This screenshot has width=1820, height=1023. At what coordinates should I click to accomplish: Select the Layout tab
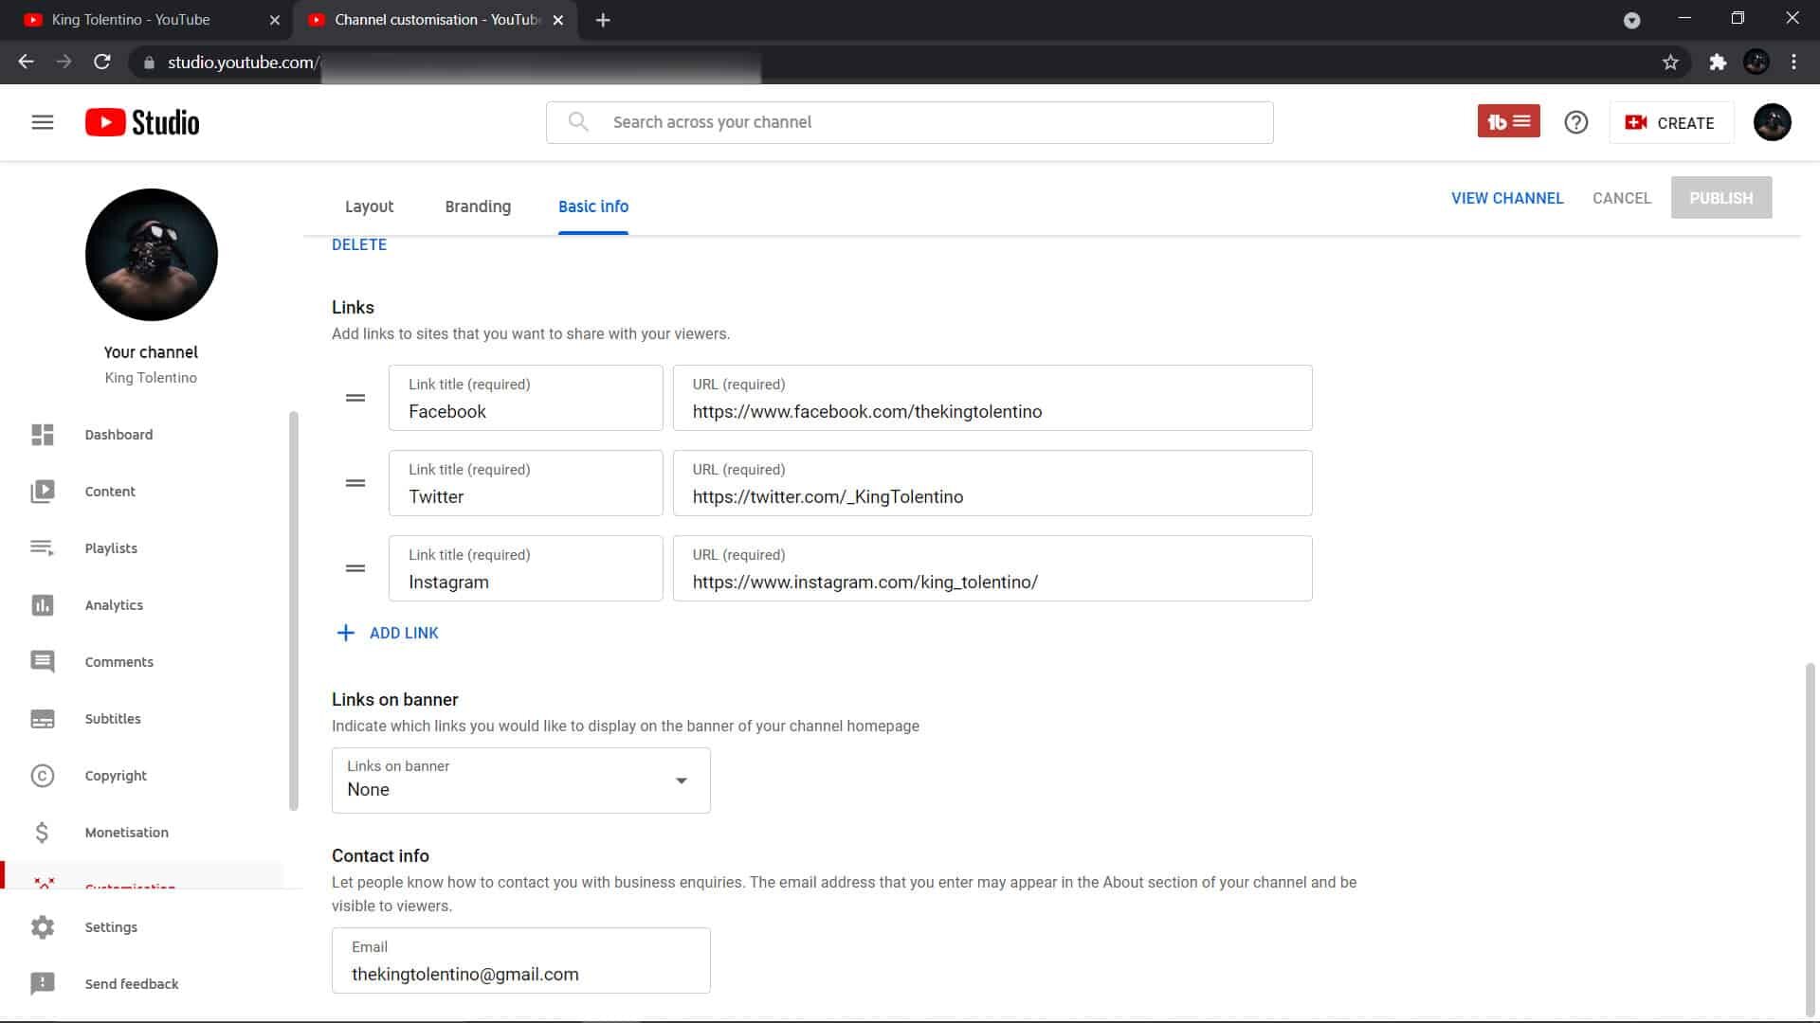[369, 205]
